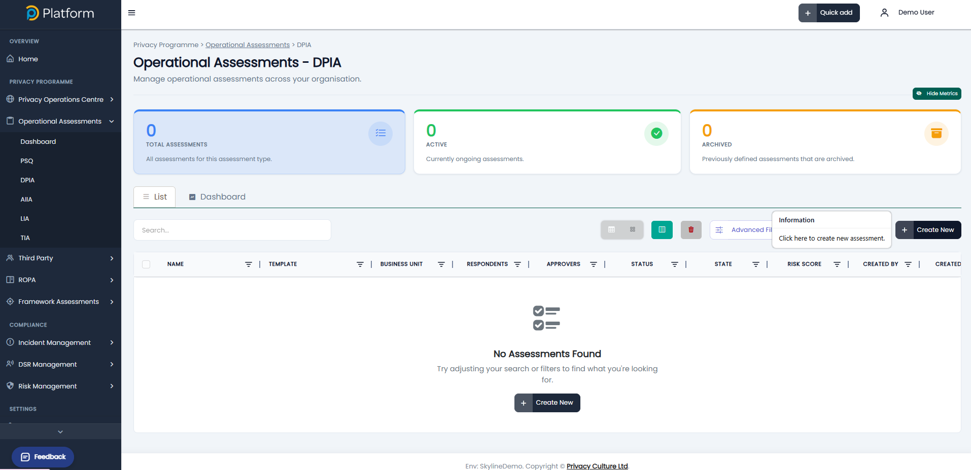Expand ROPA sidebar section
This screenshot has height=470, width=971.
tap(61, 280)
